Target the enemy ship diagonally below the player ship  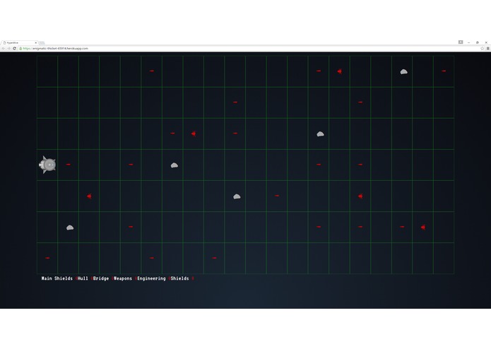[x=89, y=196]
